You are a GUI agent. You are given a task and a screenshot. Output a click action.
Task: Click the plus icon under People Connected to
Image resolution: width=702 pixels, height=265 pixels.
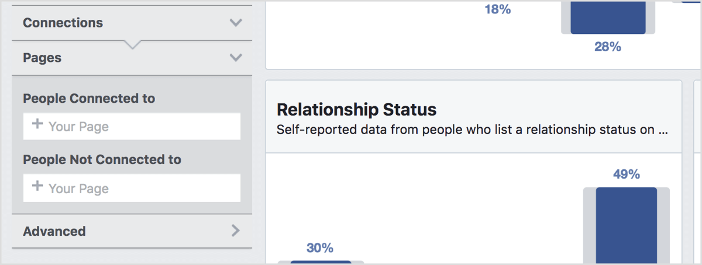pyautogui.click(x=37, y=124)
